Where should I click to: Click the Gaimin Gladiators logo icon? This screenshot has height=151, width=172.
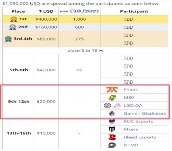[112, 114]
